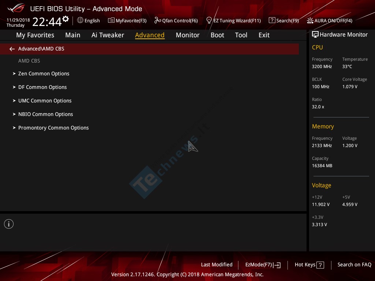Click +3.3V value 3.313 V

click(319, 225)
